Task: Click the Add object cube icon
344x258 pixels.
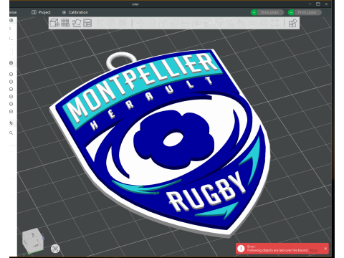Action: pyautogui.click(x=54, y=23)
